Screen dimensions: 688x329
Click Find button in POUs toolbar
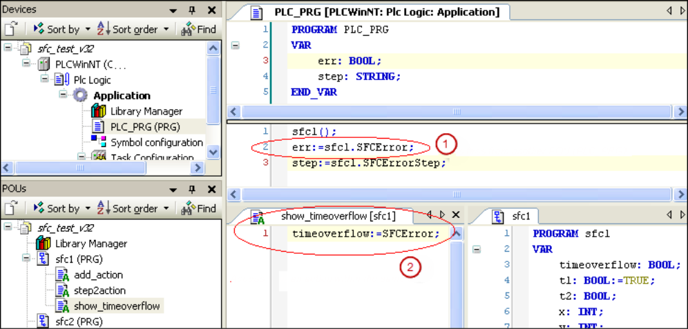(198, 208)
